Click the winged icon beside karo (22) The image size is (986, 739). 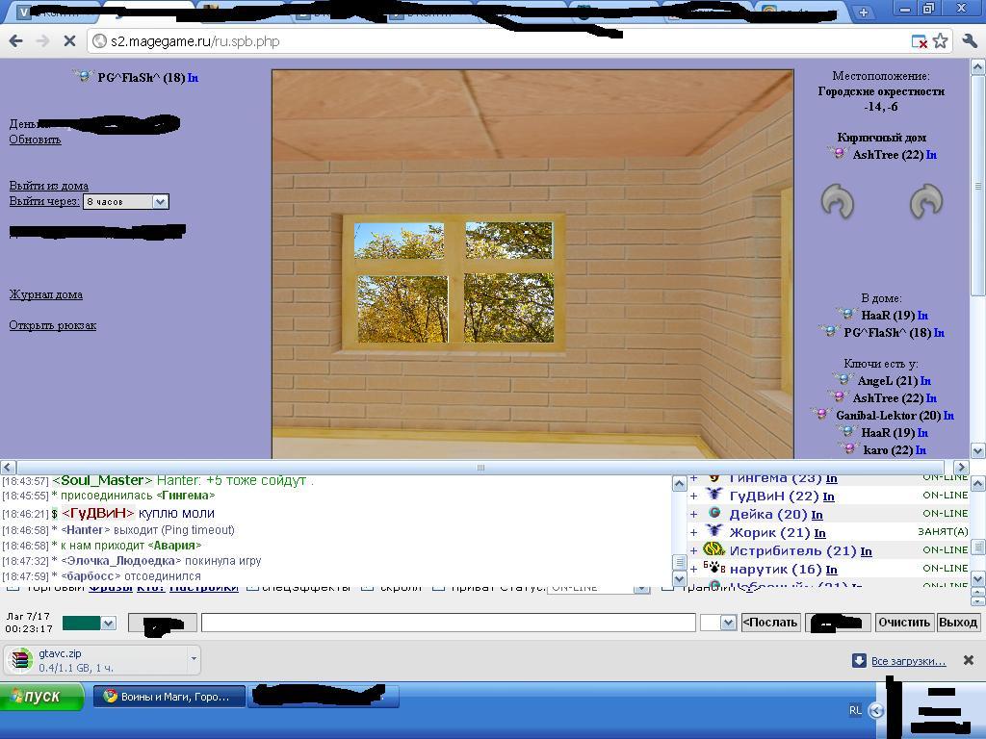point(848,448)
